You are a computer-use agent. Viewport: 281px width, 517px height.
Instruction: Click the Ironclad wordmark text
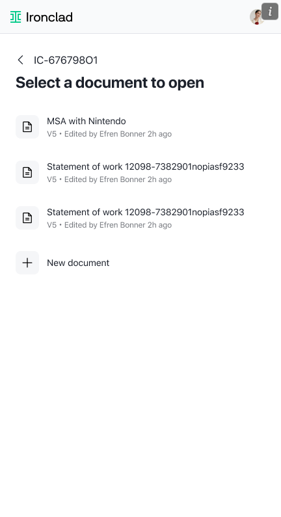click(x=49, y=17)
